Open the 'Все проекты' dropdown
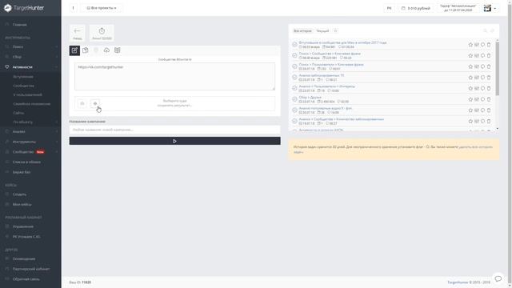This screenshot has width=512, height=288. tap(102, 8)
